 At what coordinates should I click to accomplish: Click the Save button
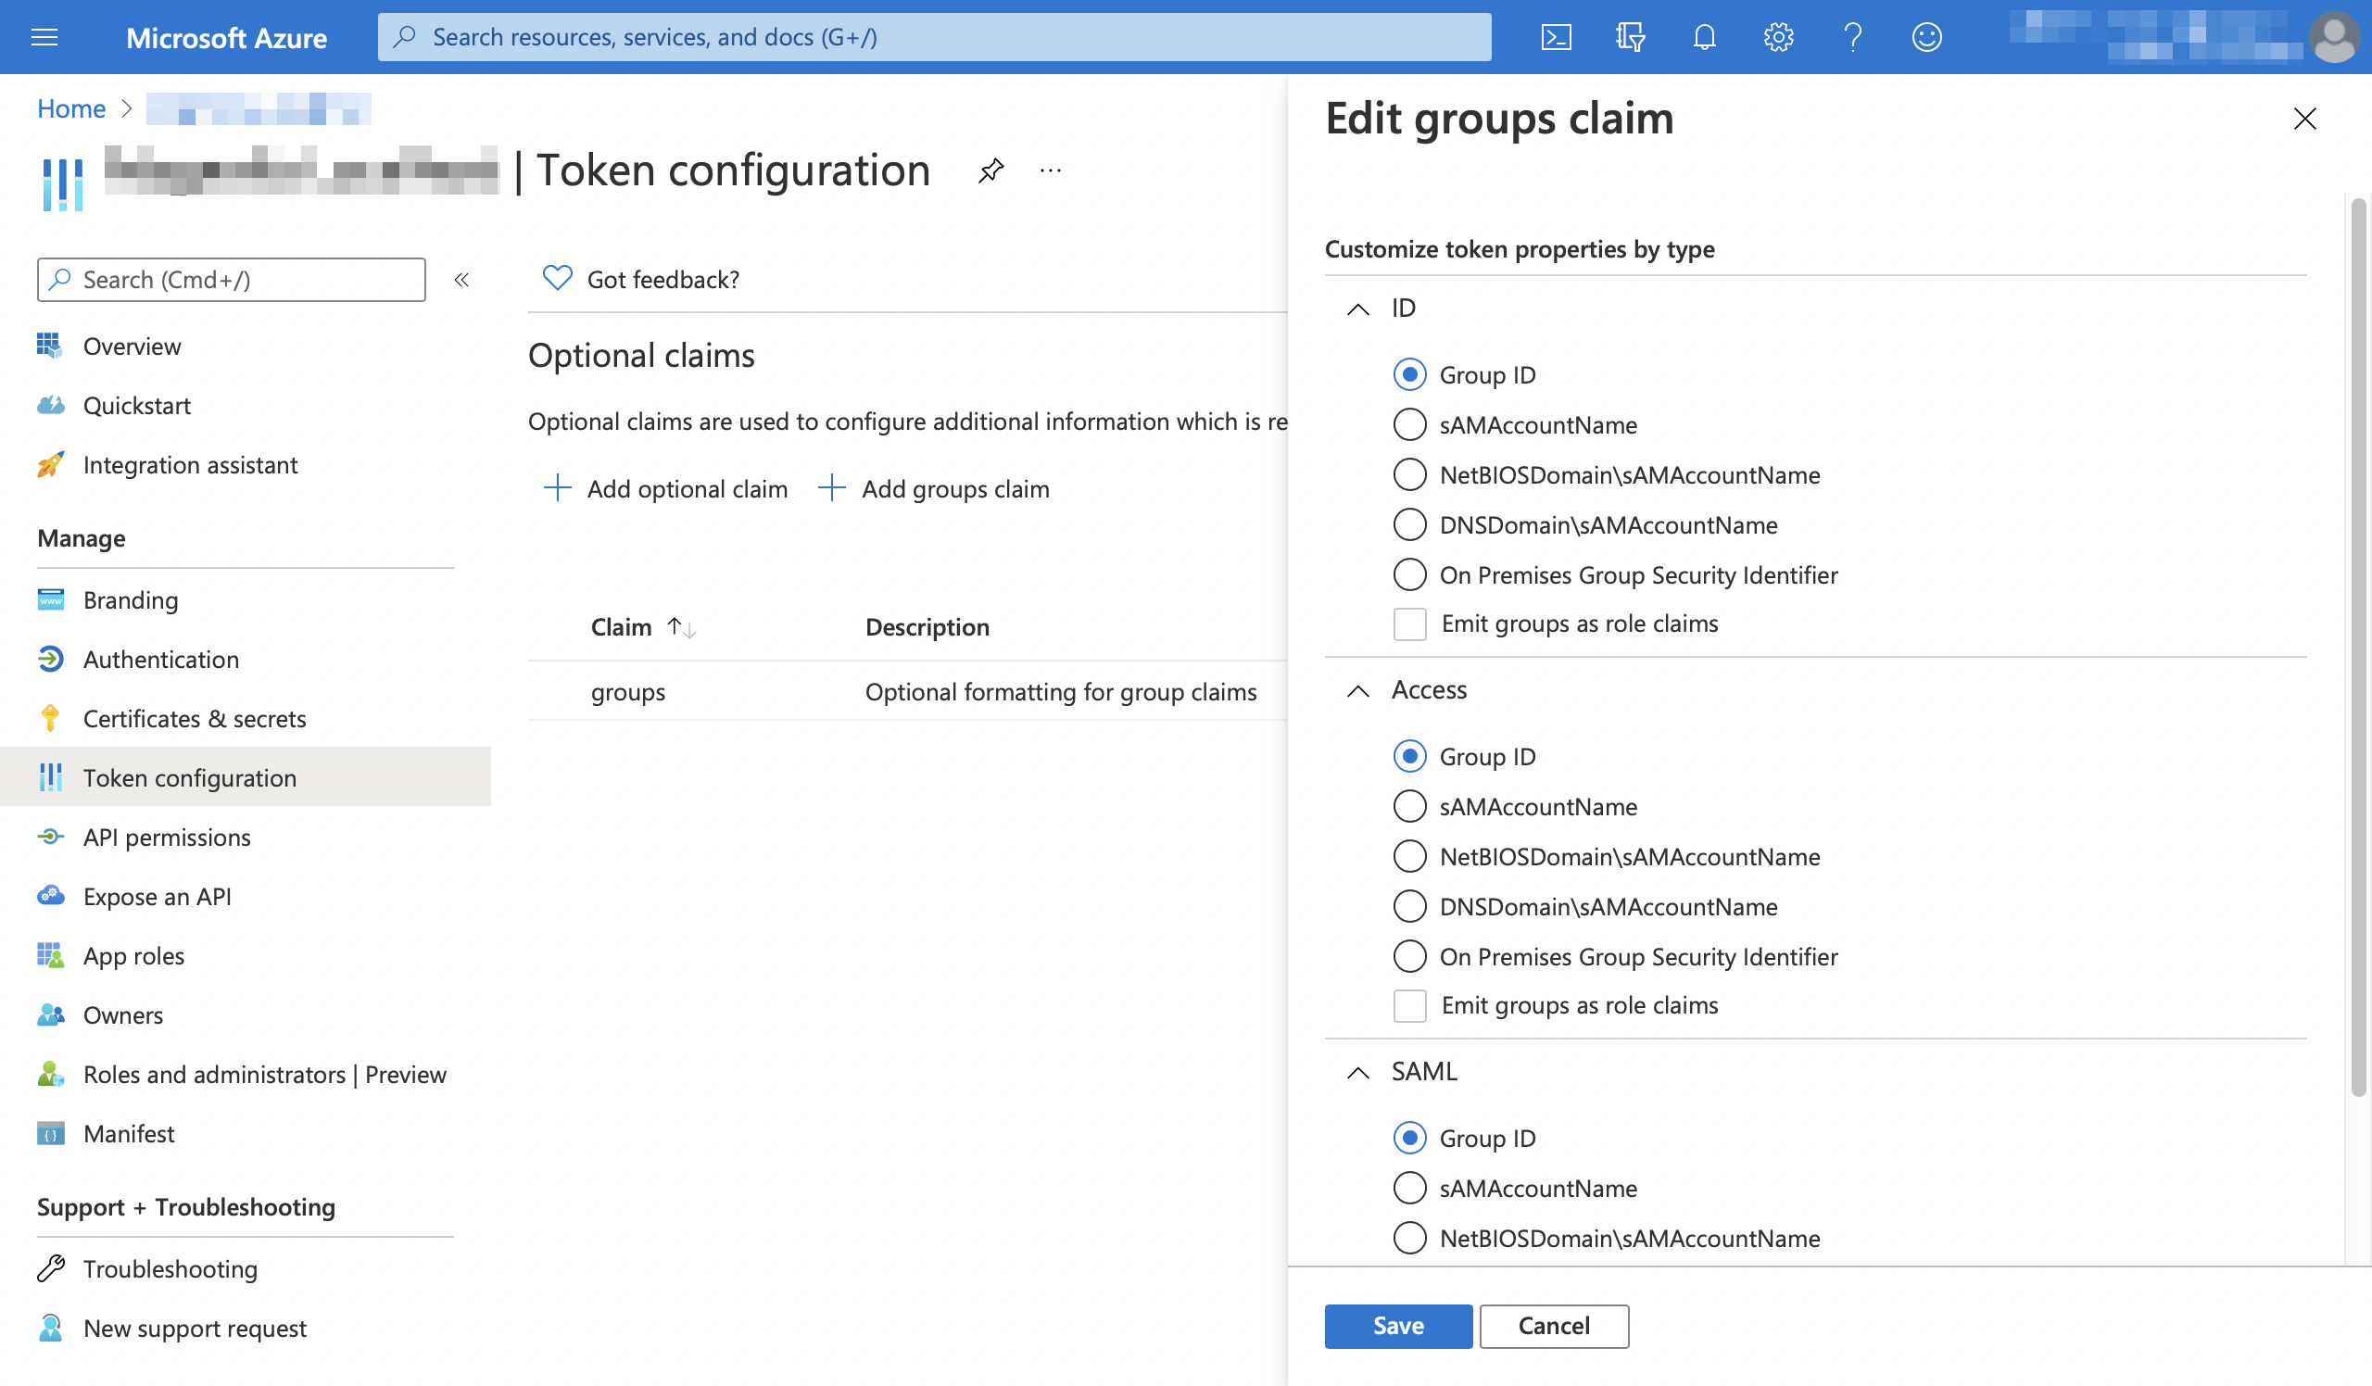tap(1398, 1326)
